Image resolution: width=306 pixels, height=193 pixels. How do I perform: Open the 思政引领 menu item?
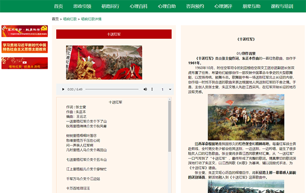click(x=82, y=6)
